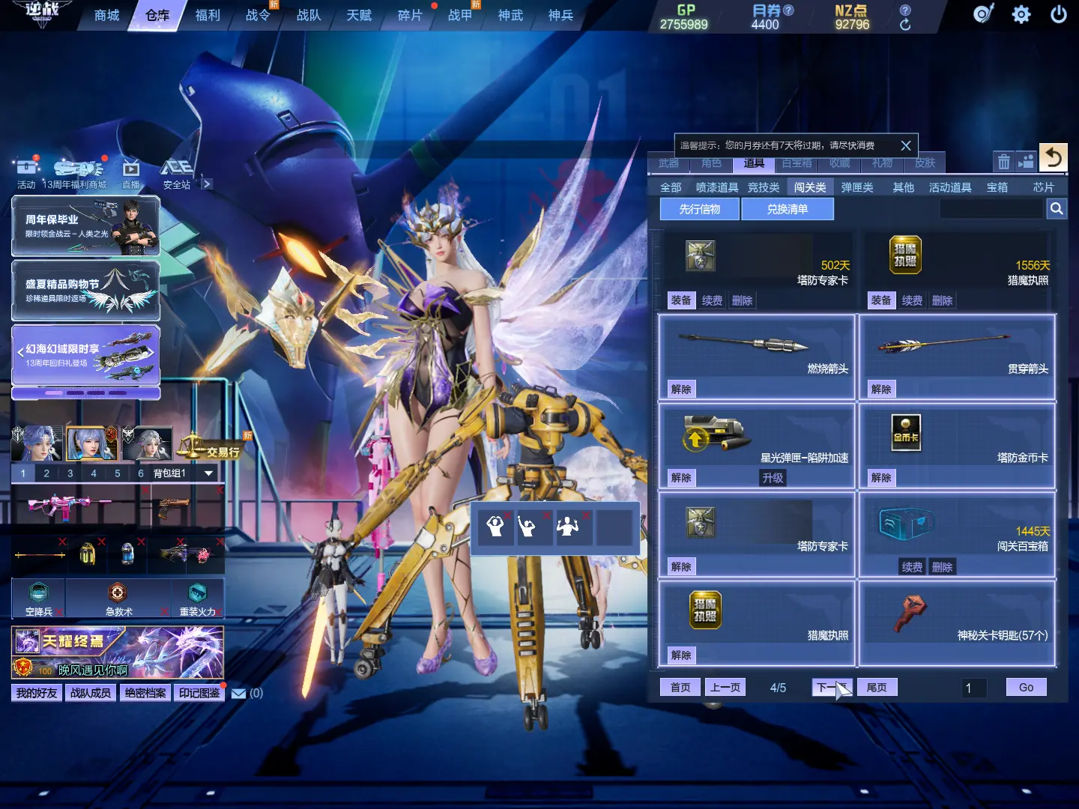Click the refresh currency icon
Screen dimensions: 1079x809
tap(905, 25)
